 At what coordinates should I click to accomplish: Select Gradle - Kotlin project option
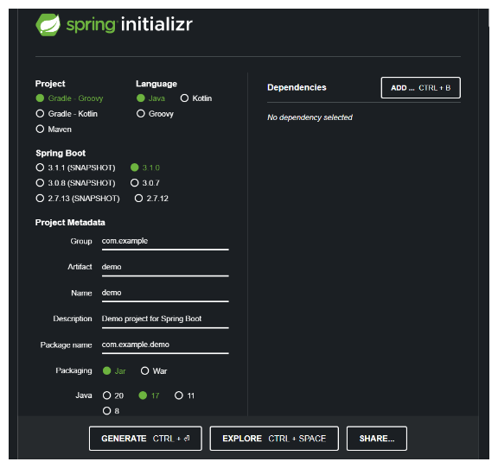[x=67, y=114]
